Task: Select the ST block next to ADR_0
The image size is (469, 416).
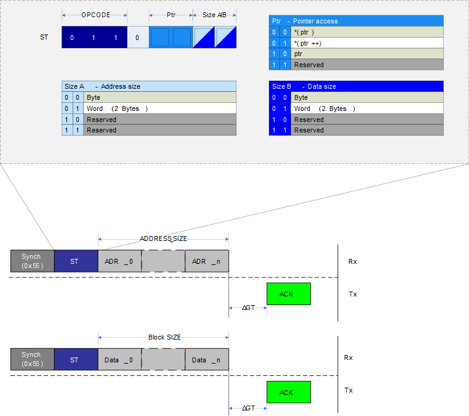Action: [x=76, y=261]
